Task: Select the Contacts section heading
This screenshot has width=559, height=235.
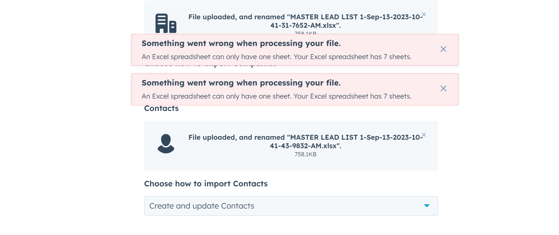Action: click(161, 108)
